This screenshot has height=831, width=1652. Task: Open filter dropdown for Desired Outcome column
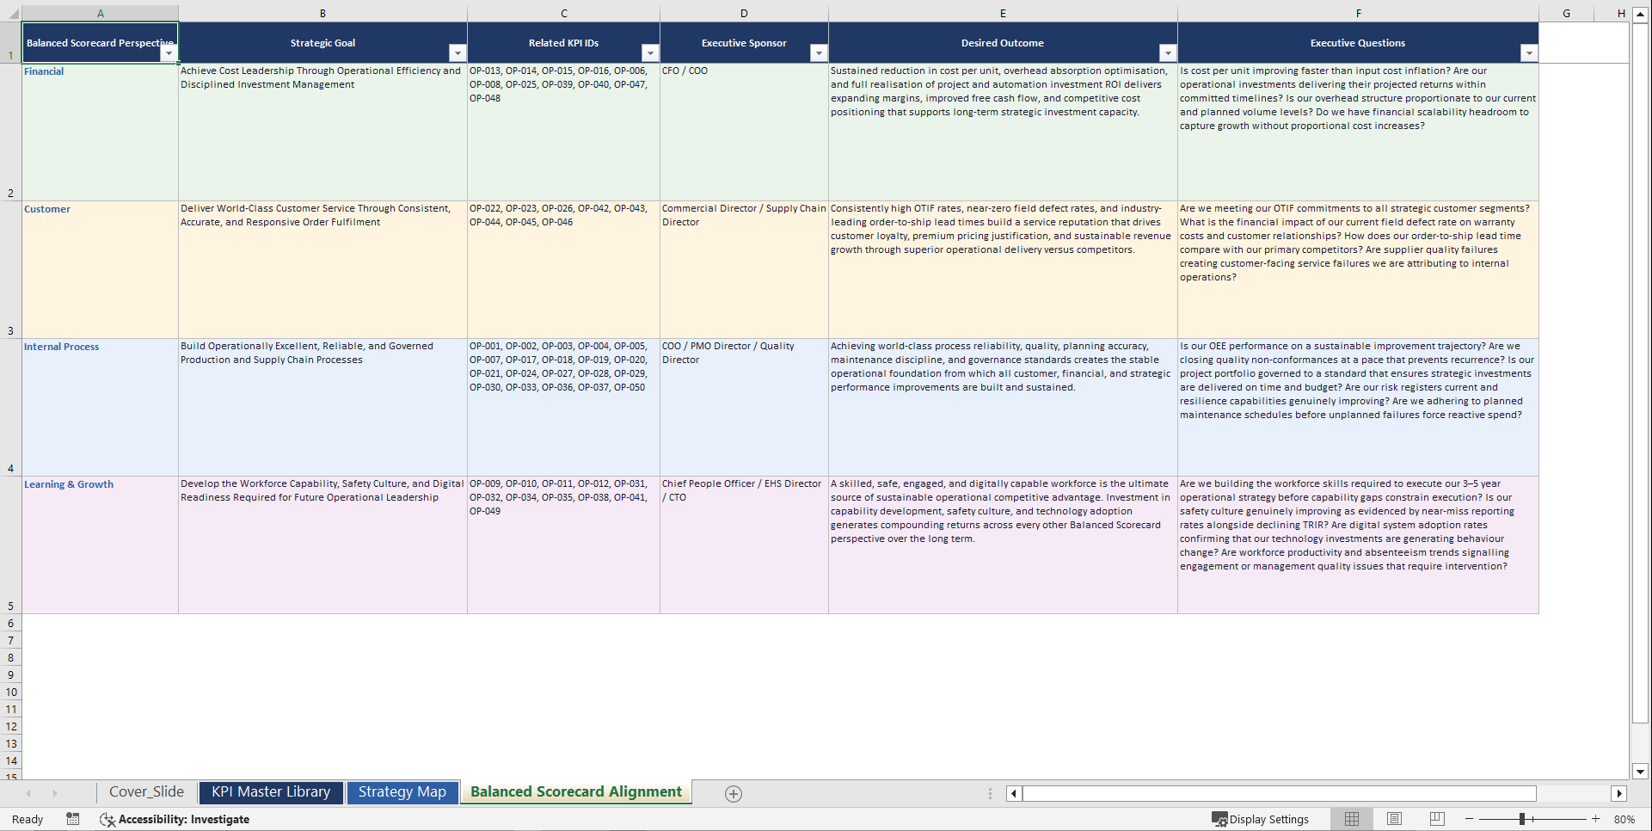[x=1168, y=53]
